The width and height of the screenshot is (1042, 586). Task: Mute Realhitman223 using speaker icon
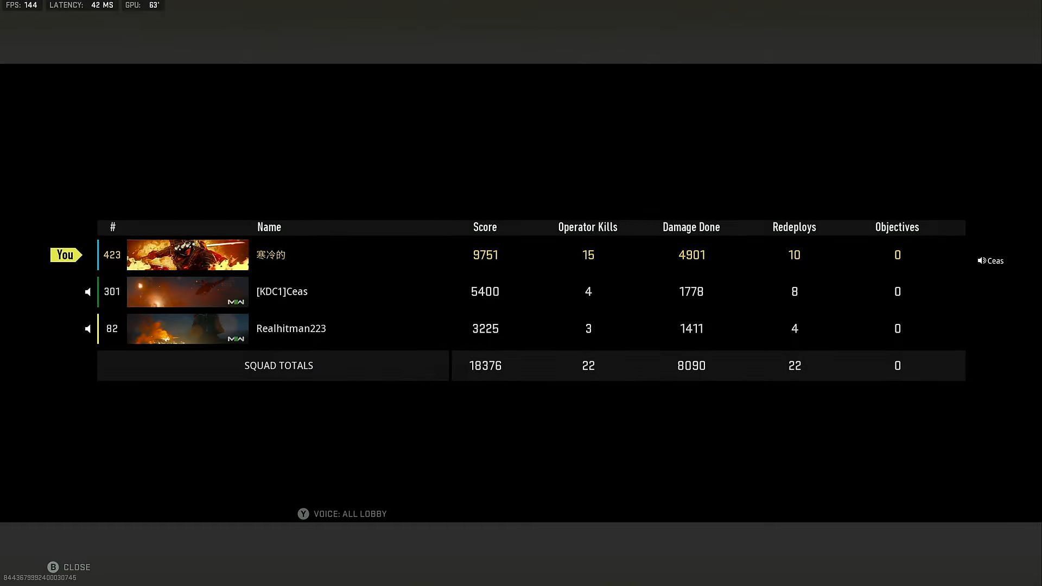[x=87, y=328]
